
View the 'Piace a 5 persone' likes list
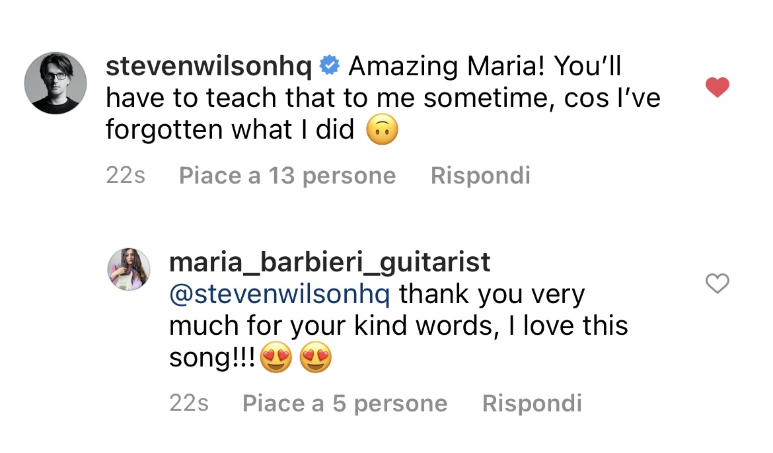tap(345, 403)
